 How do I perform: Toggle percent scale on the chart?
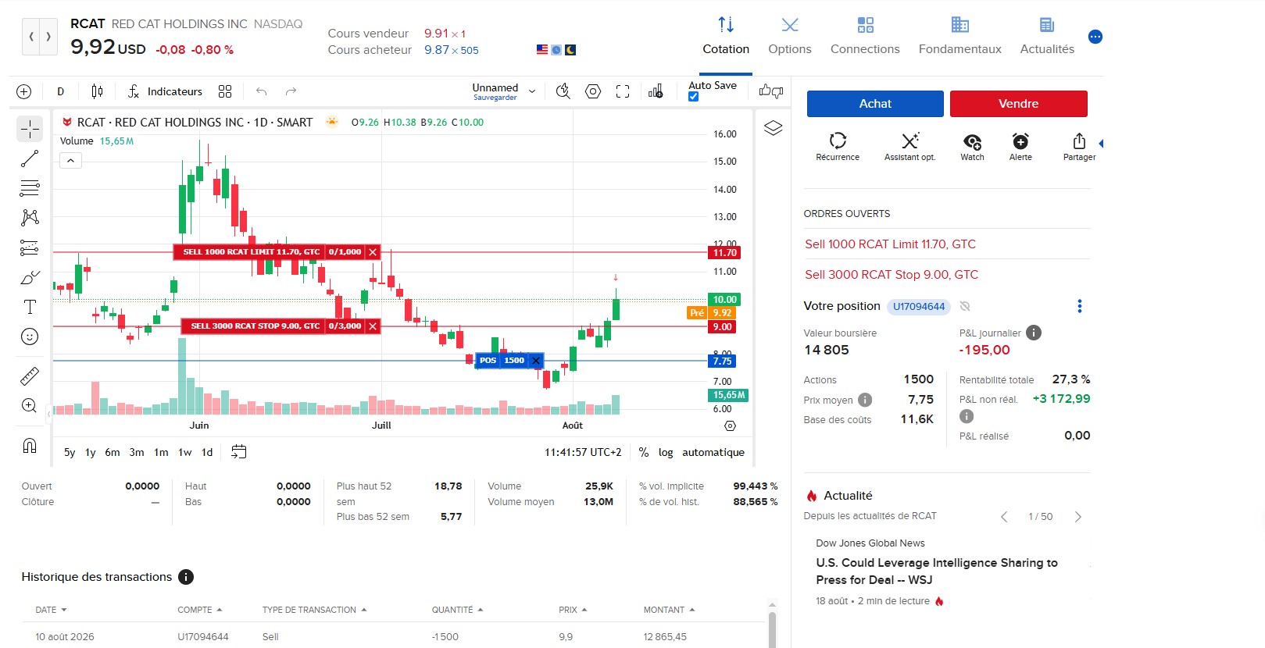pos(643,452)
